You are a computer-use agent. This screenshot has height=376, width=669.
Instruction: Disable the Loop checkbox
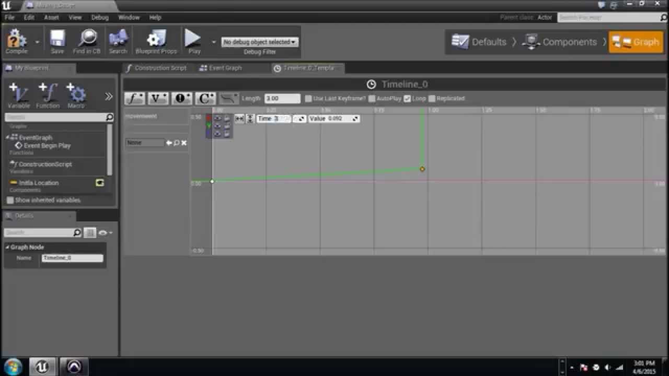pyautogui.click(x=408, y=98)
